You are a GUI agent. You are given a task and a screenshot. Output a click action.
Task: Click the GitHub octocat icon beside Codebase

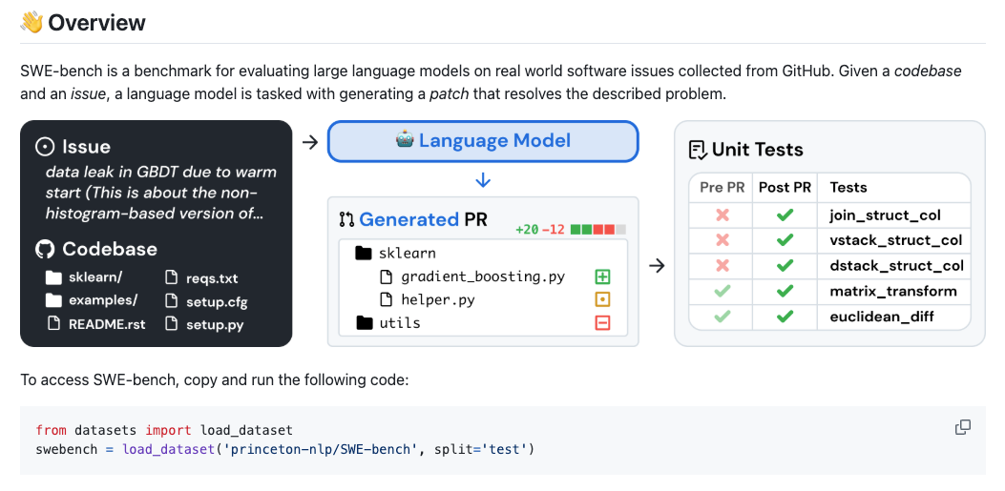click(45, 249)
